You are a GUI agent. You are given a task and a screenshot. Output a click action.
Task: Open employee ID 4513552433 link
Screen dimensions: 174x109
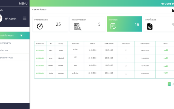click(x=40, y=50)
